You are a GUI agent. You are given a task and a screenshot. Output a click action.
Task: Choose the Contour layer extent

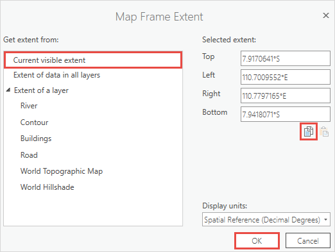pos(34,122)
